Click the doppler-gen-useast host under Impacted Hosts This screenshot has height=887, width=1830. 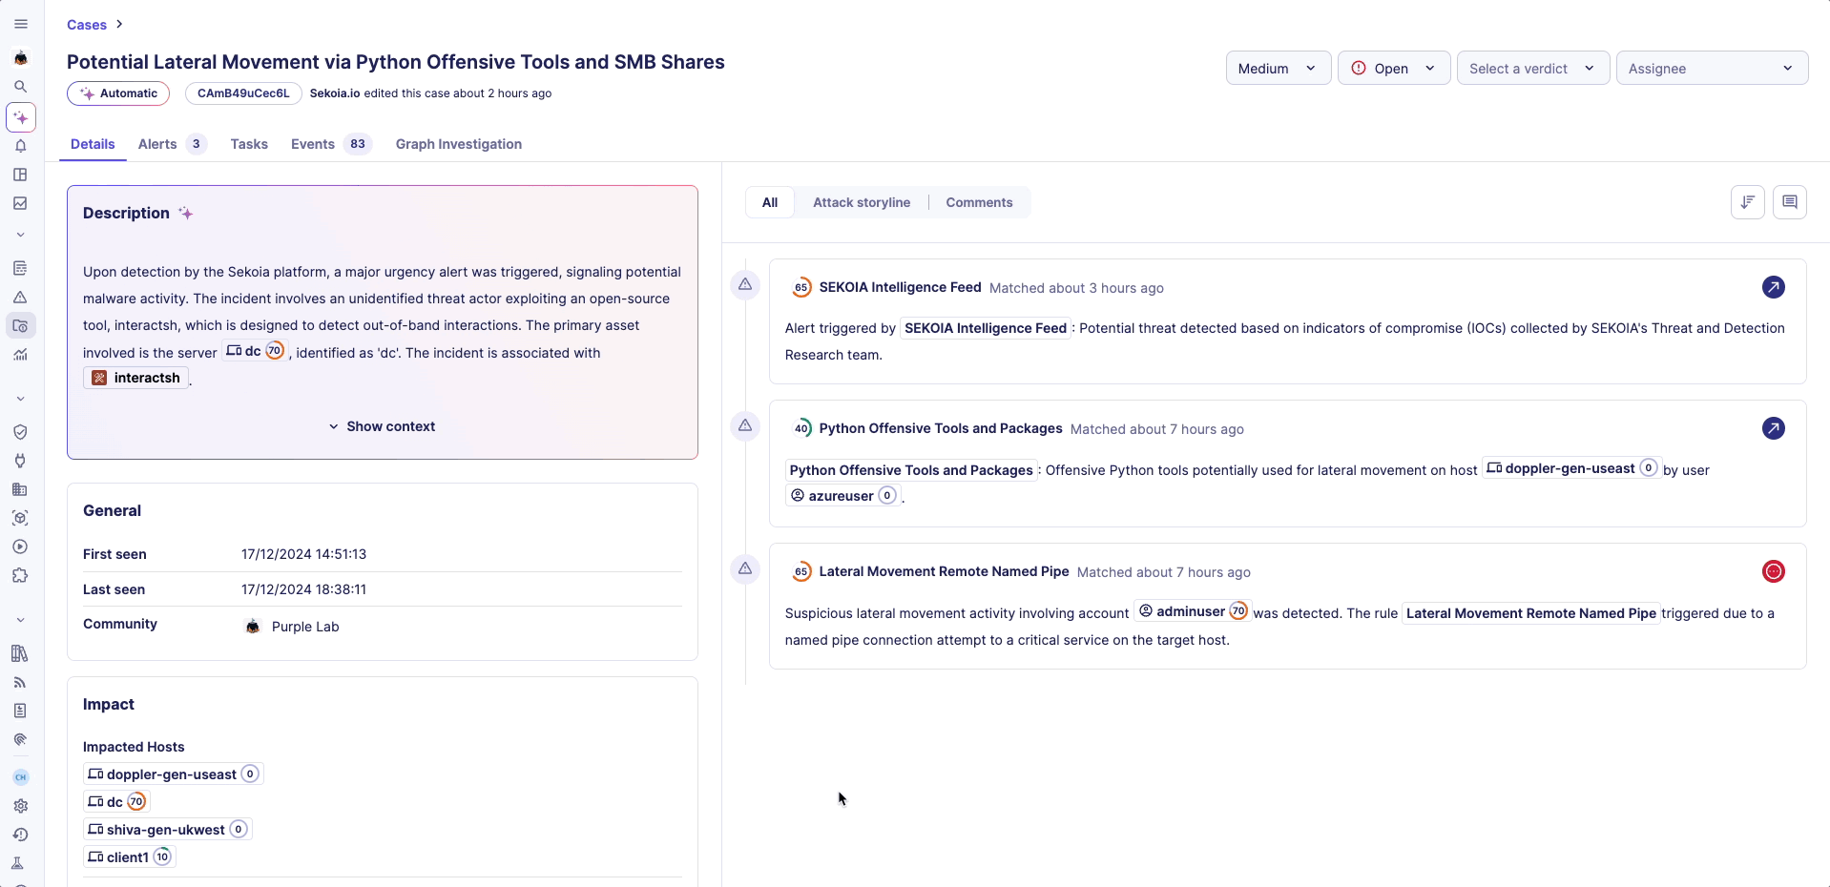(172, 774)
